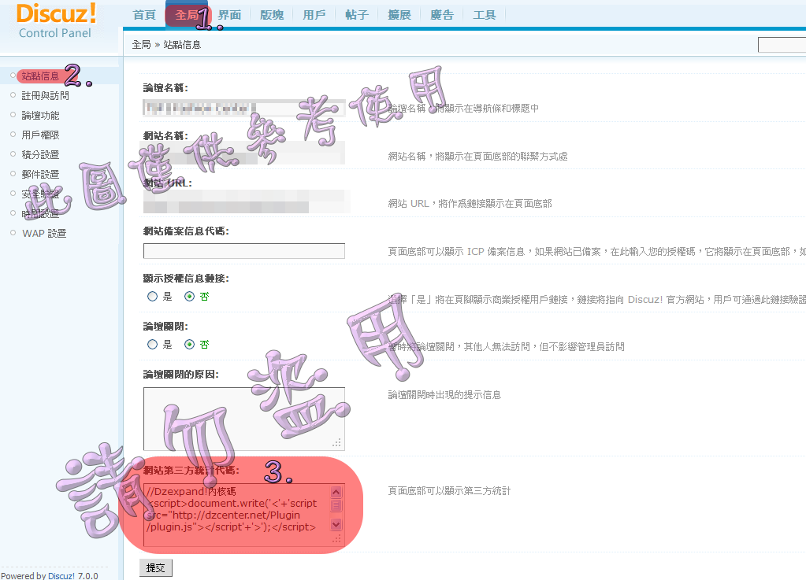The width and height of the screenshot is (806, 580).
Task: Open WAP 設置 in the sidebar
Action: click(44, 234)
